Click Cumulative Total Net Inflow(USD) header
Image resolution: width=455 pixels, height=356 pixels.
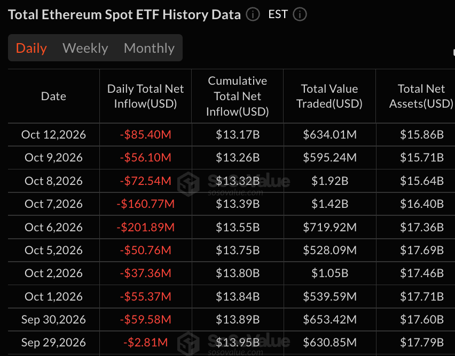237,96
